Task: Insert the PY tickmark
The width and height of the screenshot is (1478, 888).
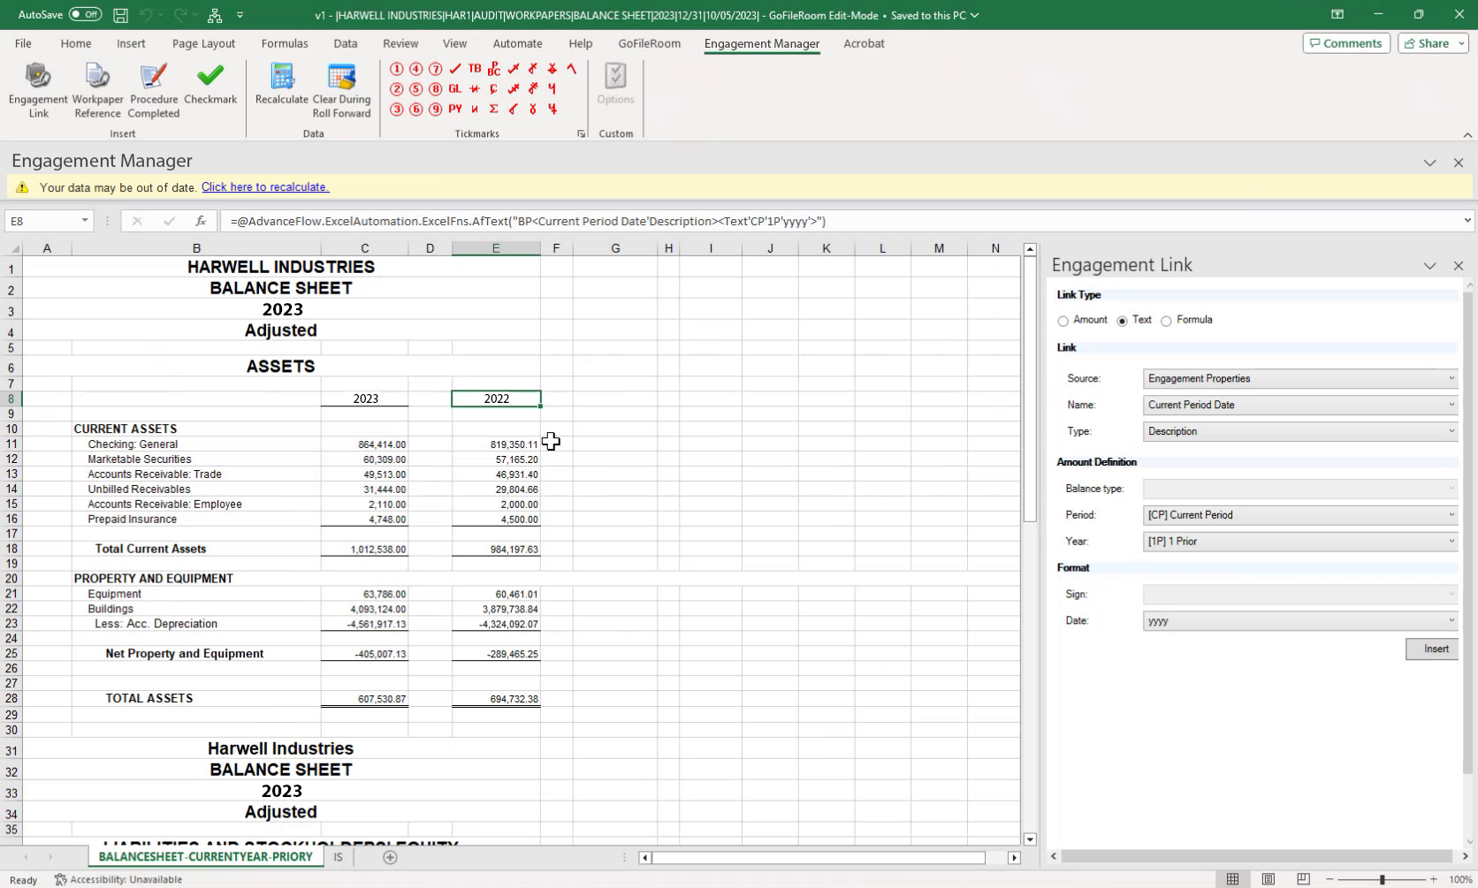Action: click(455, 110)
